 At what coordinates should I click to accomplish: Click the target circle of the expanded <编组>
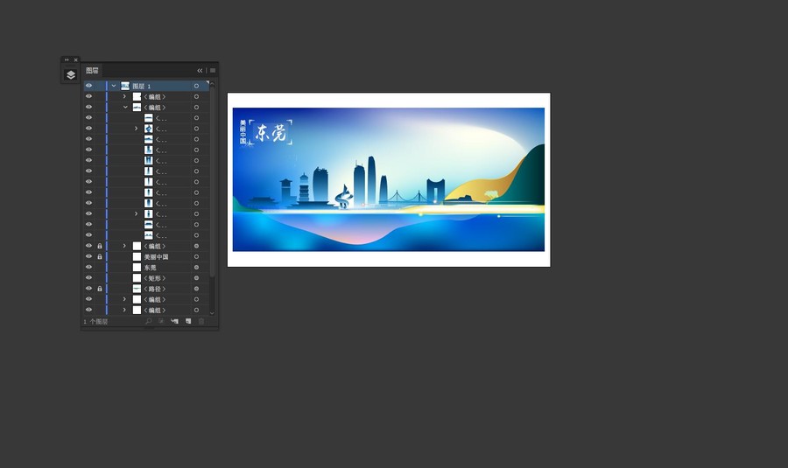click(x=196, y=108)
